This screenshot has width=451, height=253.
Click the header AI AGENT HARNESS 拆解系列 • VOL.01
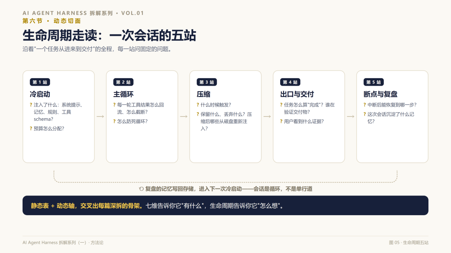pyautogui.click(x=83, y=13)
